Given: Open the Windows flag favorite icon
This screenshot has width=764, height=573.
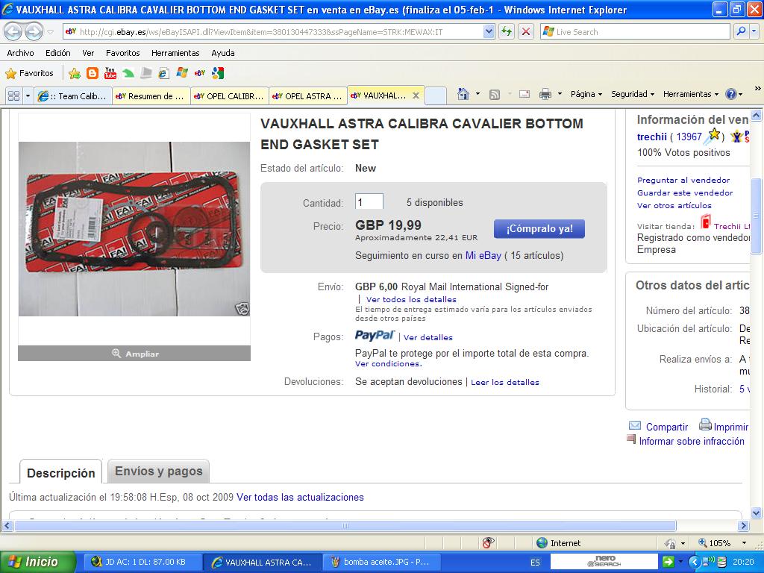Looking at the screenshot, I should coord(182,73).
